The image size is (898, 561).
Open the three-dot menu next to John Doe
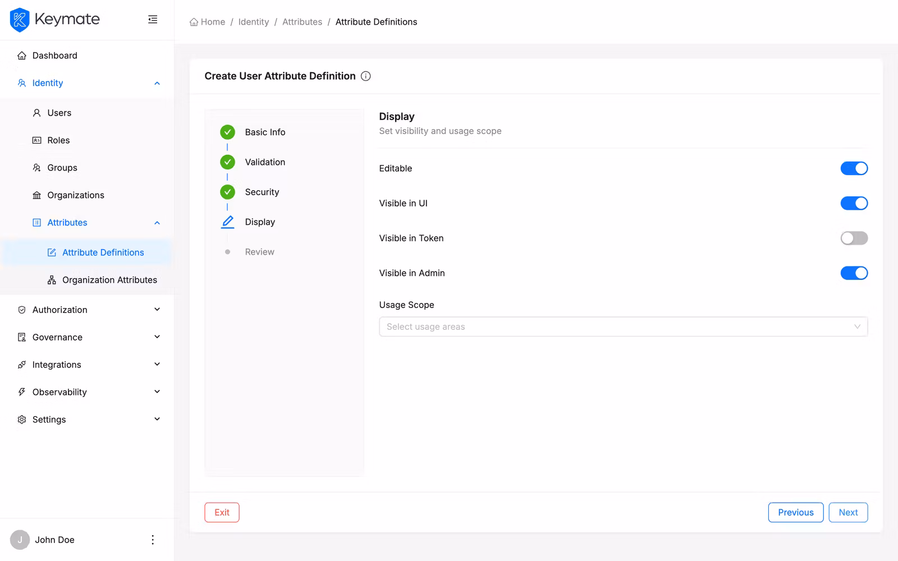(152, 539)
